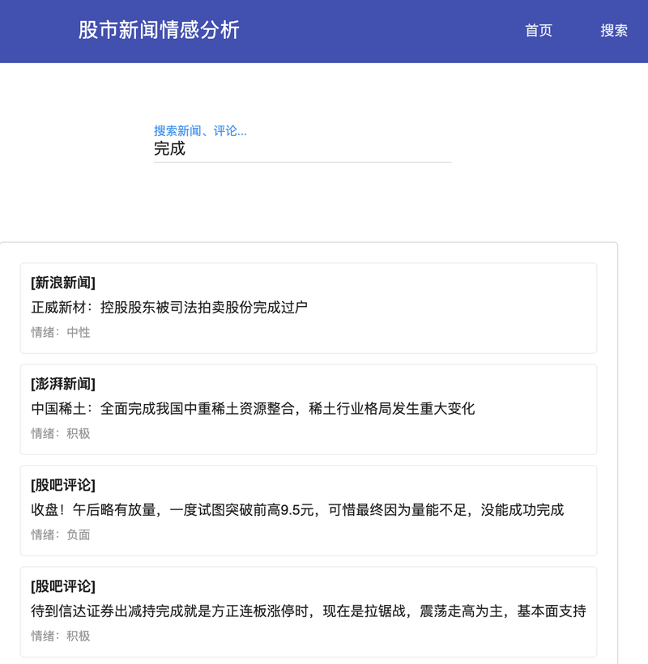Select the [股吧评论] label above 收盘 comment

pos(63,485)
